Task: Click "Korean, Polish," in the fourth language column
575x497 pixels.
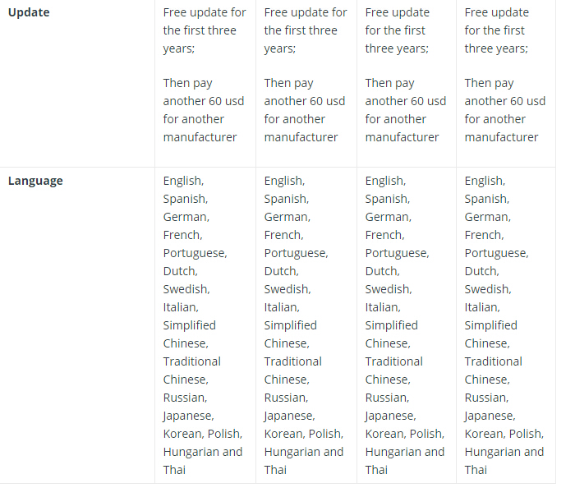Action: [504, 434]
